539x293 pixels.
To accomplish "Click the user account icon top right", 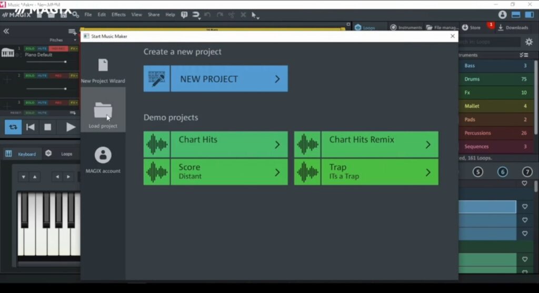I will coord(502,15).
